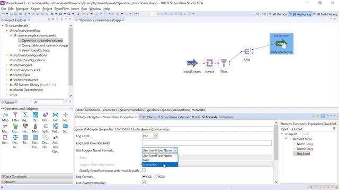This screenshot has width=339, height=190.
Task: Select the Merge operator in the palette
Action: pyautogui.click(x=5, y=128)
